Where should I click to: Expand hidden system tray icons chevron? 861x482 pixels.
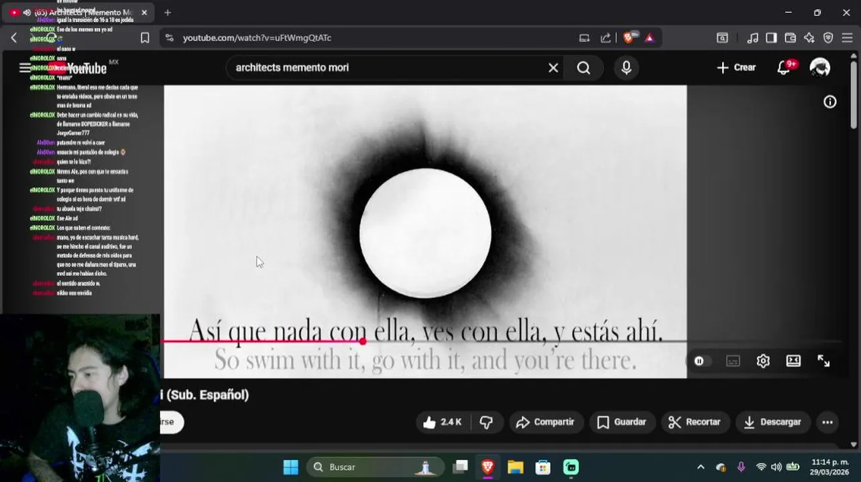click(701, 467)
